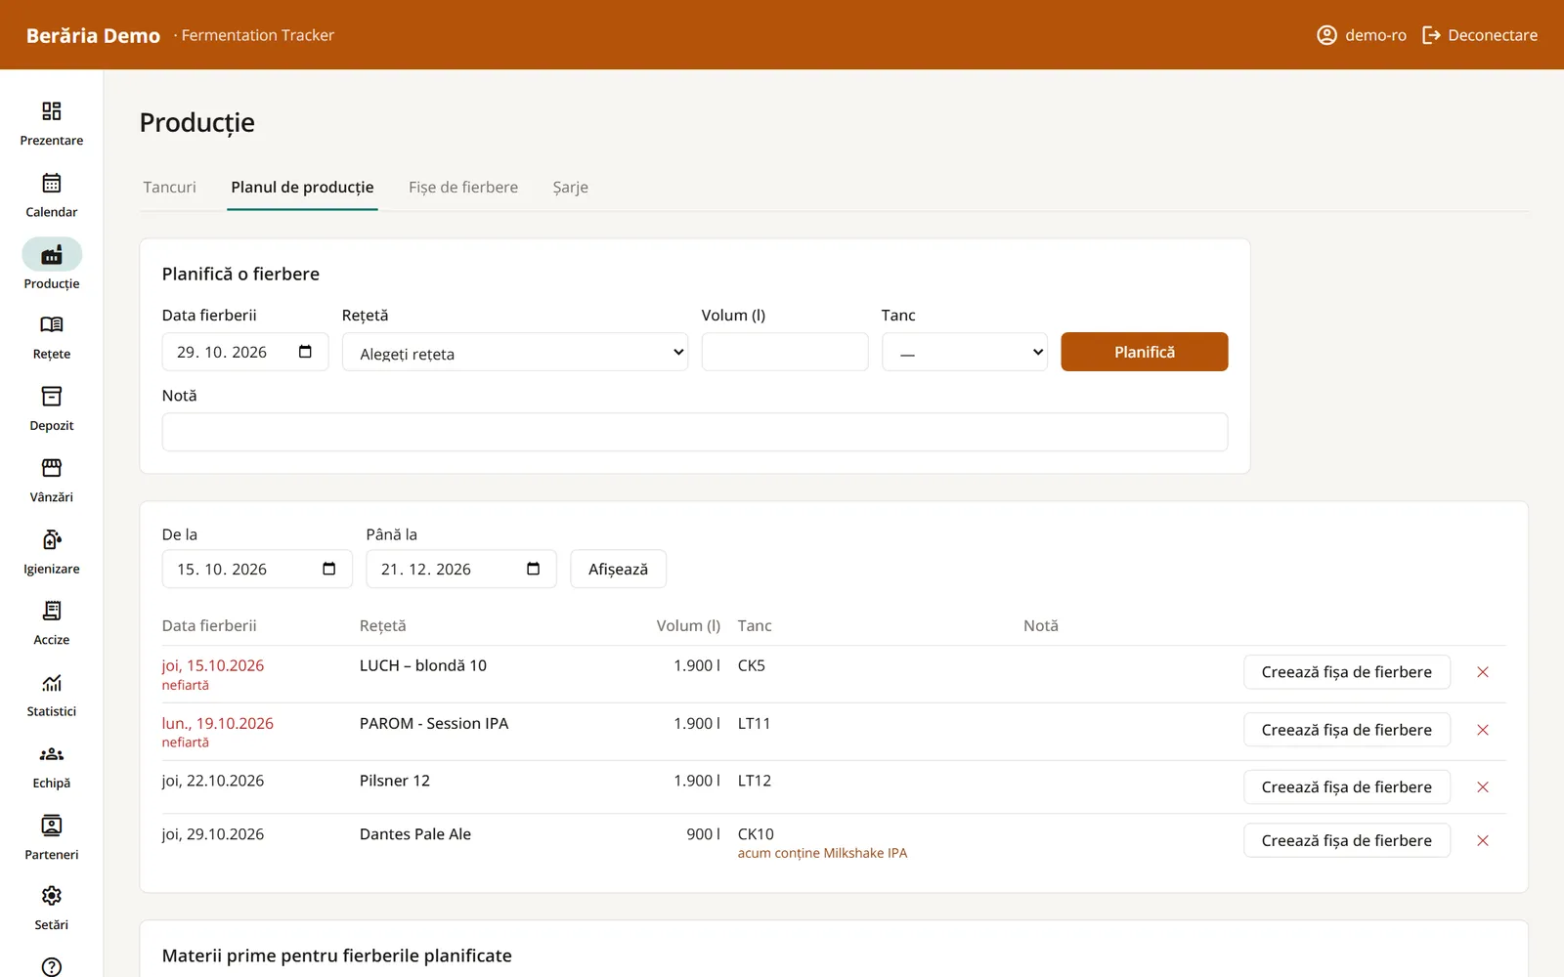
Task: Switch to the Fișe de fierbere tab
Action: click(463, 188)
